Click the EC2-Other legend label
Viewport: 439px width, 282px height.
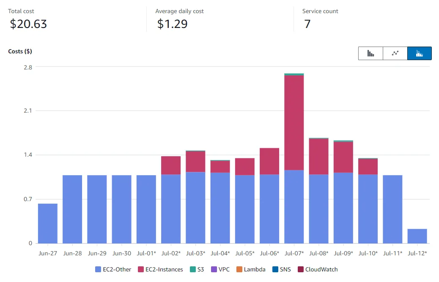point(117,269)
